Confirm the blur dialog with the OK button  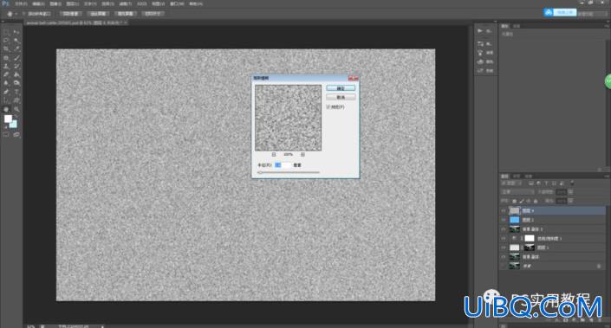point(341,88)
